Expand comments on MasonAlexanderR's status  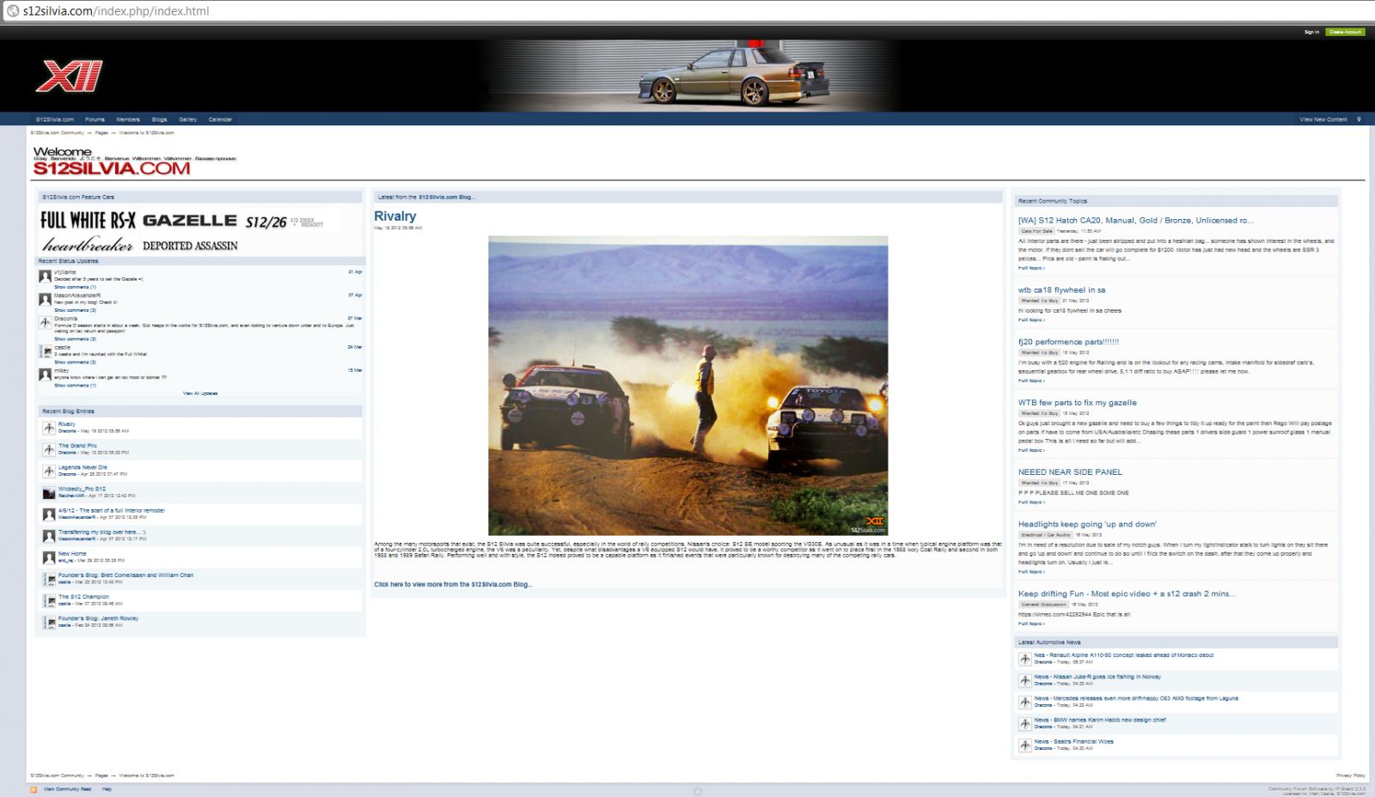[x=75, y=310]
